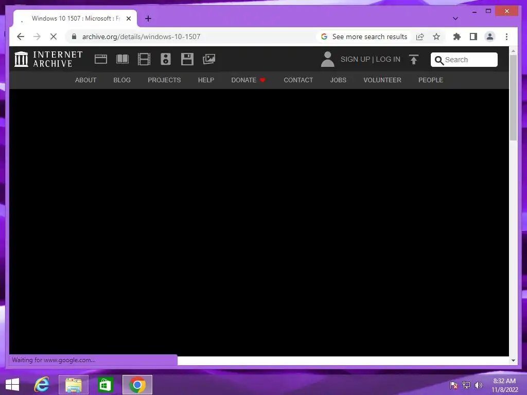Click the LOG IN link

388,60
